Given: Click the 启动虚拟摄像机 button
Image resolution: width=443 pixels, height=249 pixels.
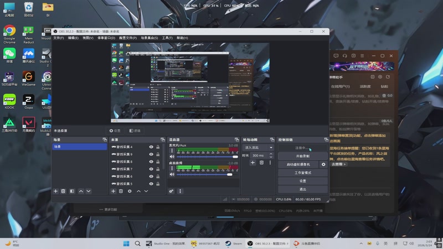Looking at the screenshot, I should coord(298,164).
